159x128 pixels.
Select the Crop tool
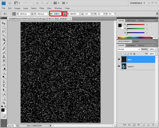coord(4,40)
